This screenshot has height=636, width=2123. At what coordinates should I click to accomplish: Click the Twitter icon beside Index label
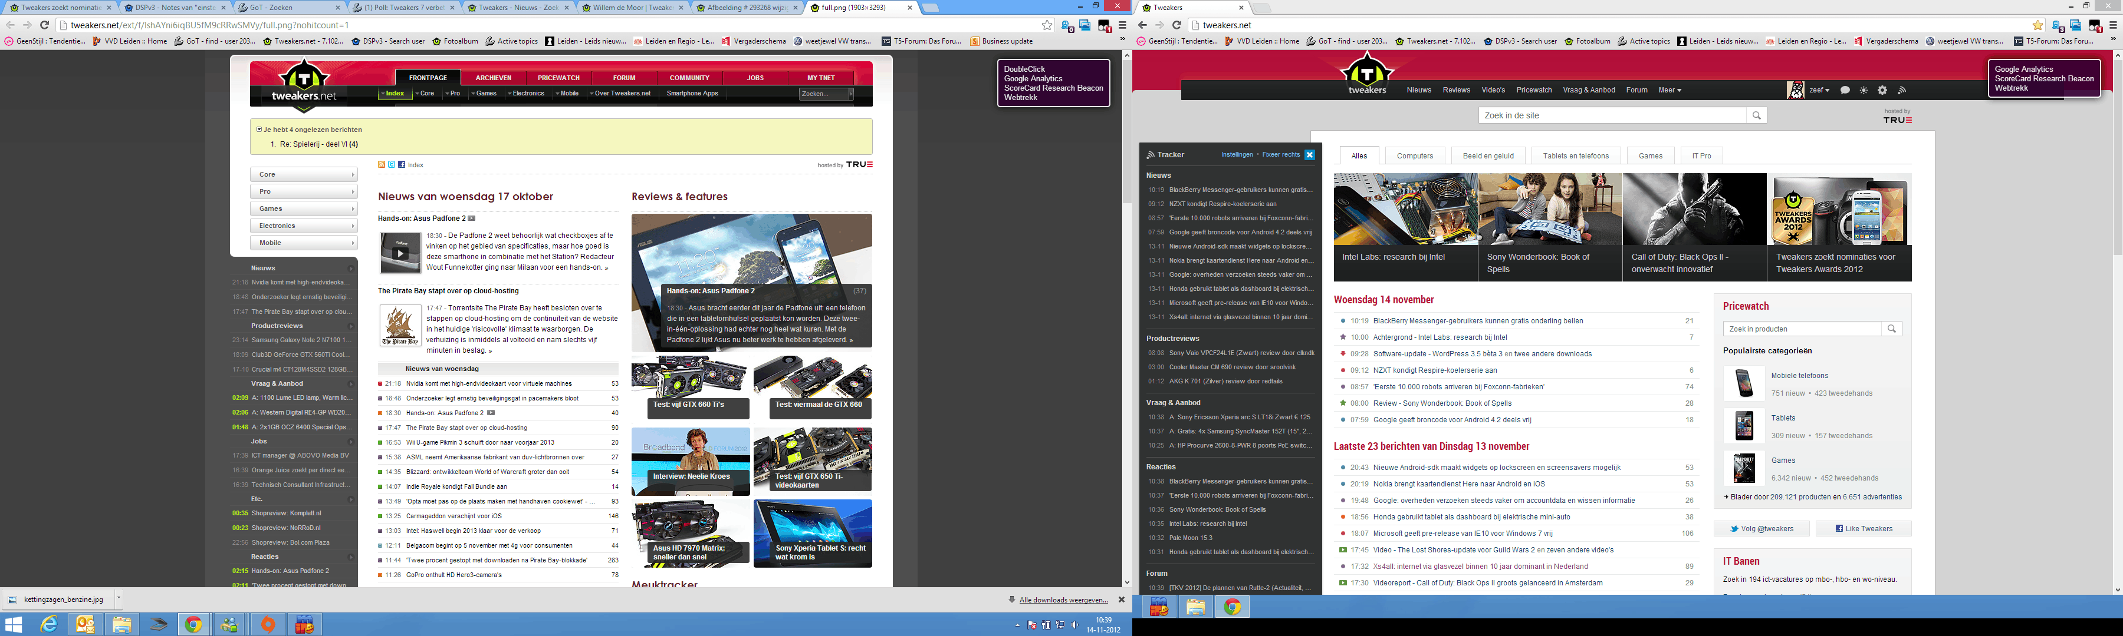(392, 164)
